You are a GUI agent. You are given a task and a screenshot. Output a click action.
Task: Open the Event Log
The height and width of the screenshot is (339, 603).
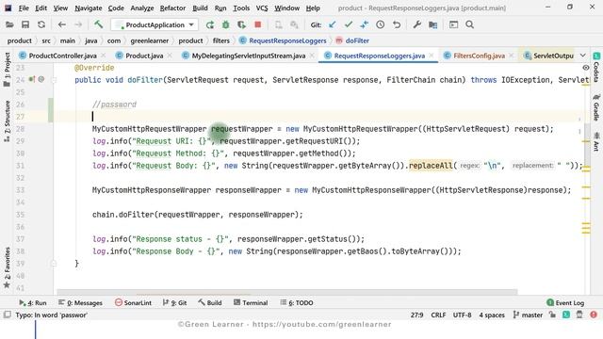[x=565, y=303]
